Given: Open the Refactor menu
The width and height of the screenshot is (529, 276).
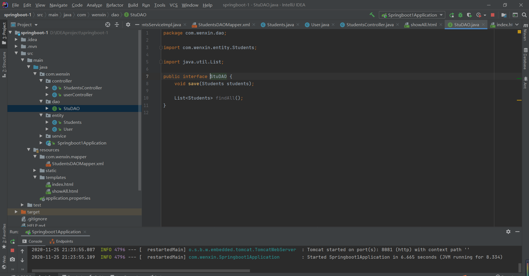Looking at the screenshot, I should pyautogui.click(x=115, y=5).
